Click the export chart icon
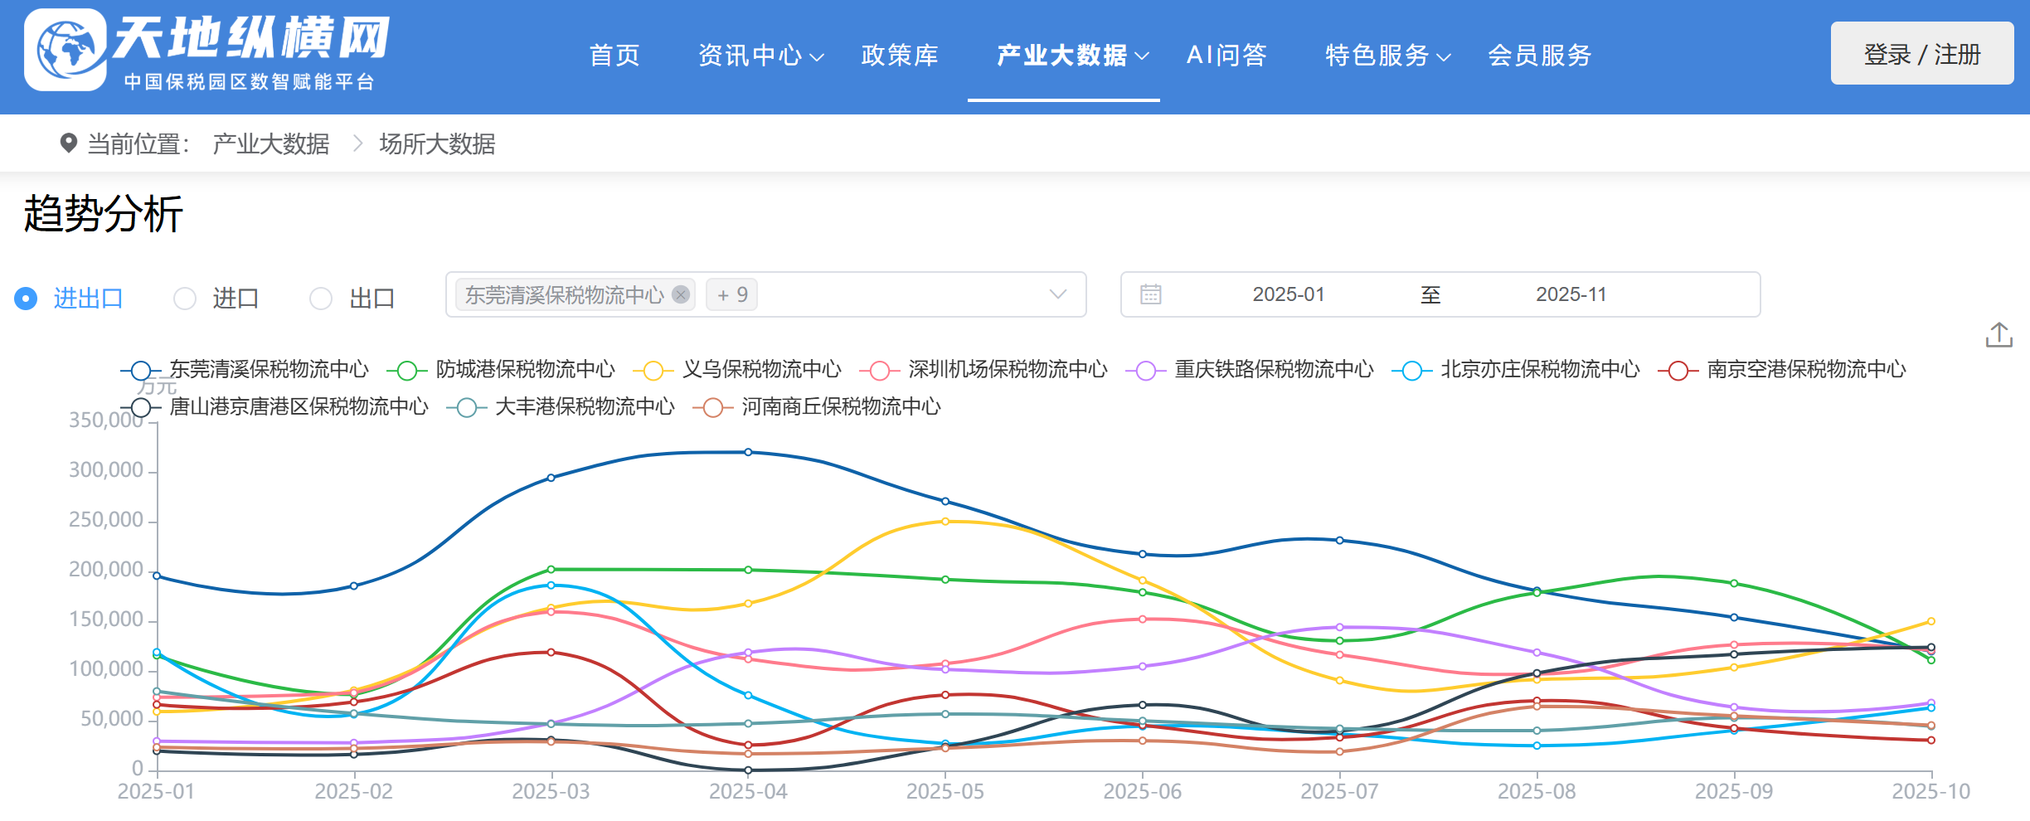This screenshot has width=2030, height=821. tap(1998, 335)
